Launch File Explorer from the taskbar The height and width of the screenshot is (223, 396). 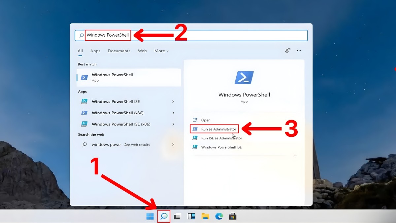point(205,216)
